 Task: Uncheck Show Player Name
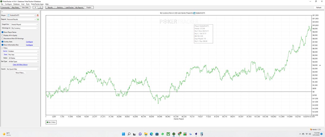pyautogui.click(x=2, y=32)
